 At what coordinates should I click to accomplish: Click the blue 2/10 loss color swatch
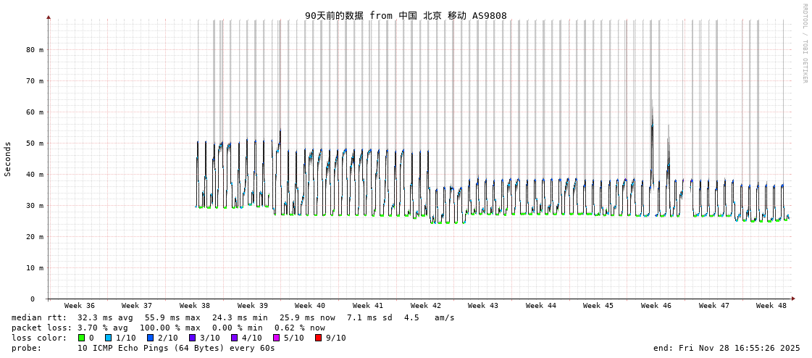151,338
